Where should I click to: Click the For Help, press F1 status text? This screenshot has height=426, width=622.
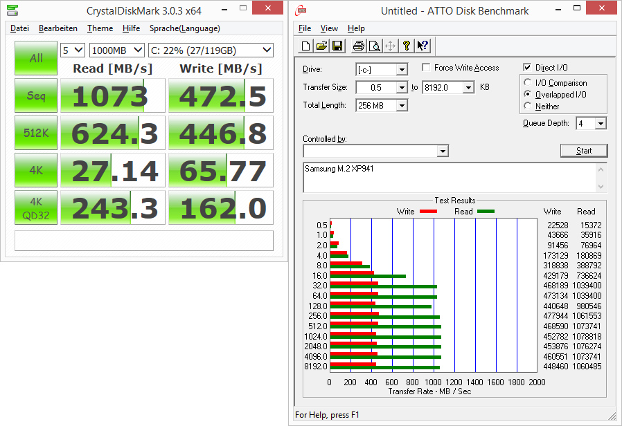[x=327, y=414]
